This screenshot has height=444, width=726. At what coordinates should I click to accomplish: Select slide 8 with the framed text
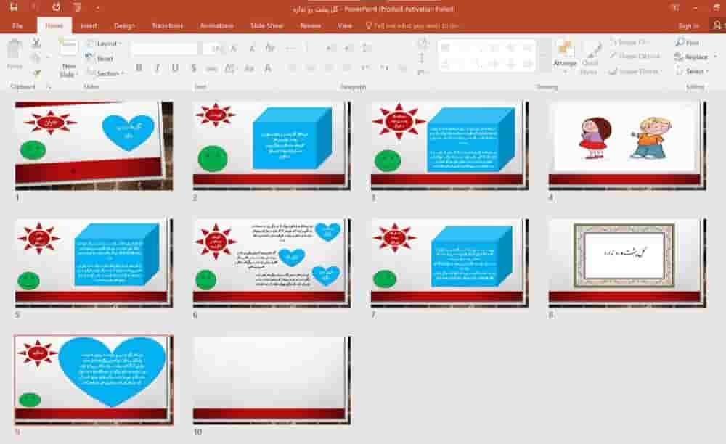(627, 262)
